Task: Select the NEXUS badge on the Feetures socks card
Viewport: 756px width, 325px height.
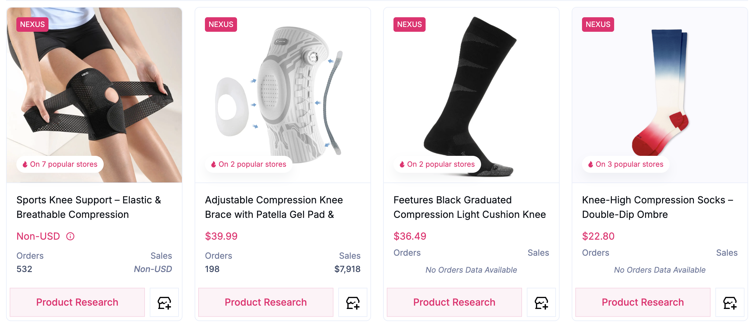Action: 409,25
